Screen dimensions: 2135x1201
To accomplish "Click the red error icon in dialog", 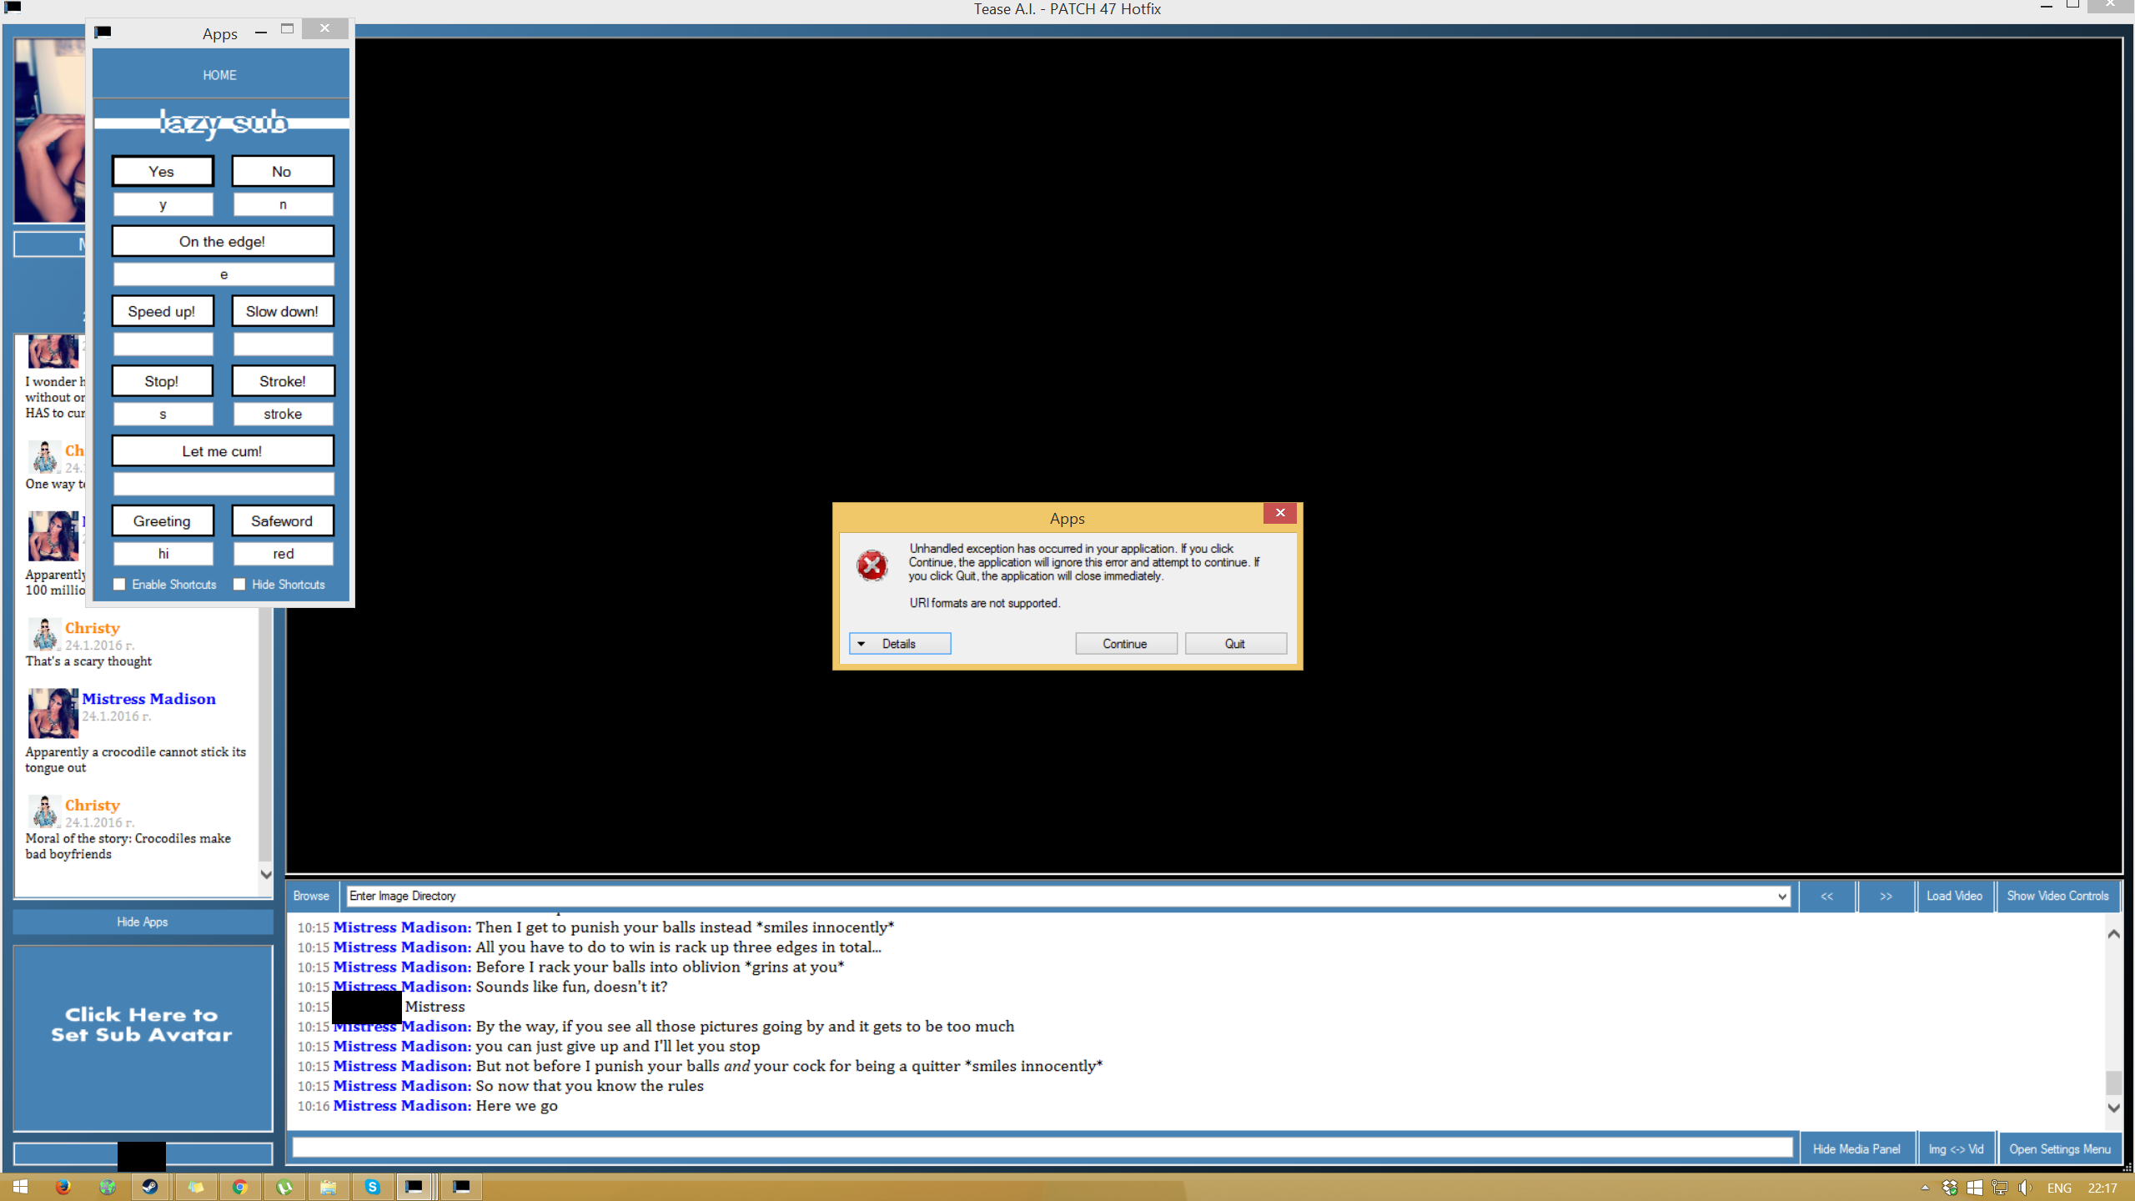I will (872, 565).
